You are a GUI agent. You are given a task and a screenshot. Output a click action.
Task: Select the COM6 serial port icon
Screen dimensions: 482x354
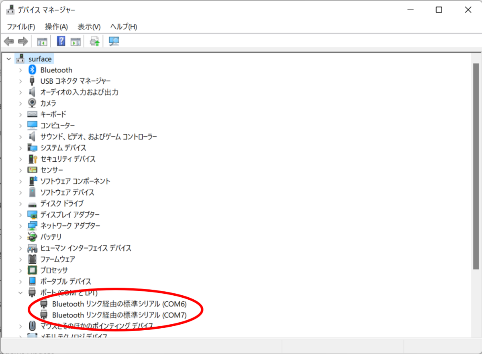pos(44,304)
